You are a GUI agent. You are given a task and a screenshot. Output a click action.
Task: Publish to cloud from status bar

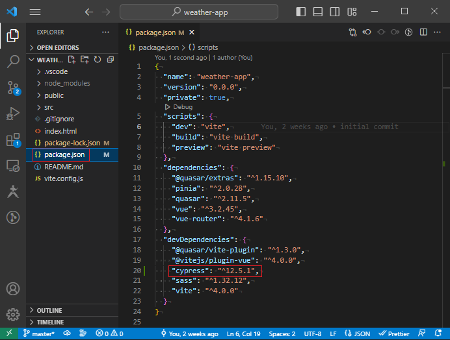pyautogui.click(x=67, y=334)
